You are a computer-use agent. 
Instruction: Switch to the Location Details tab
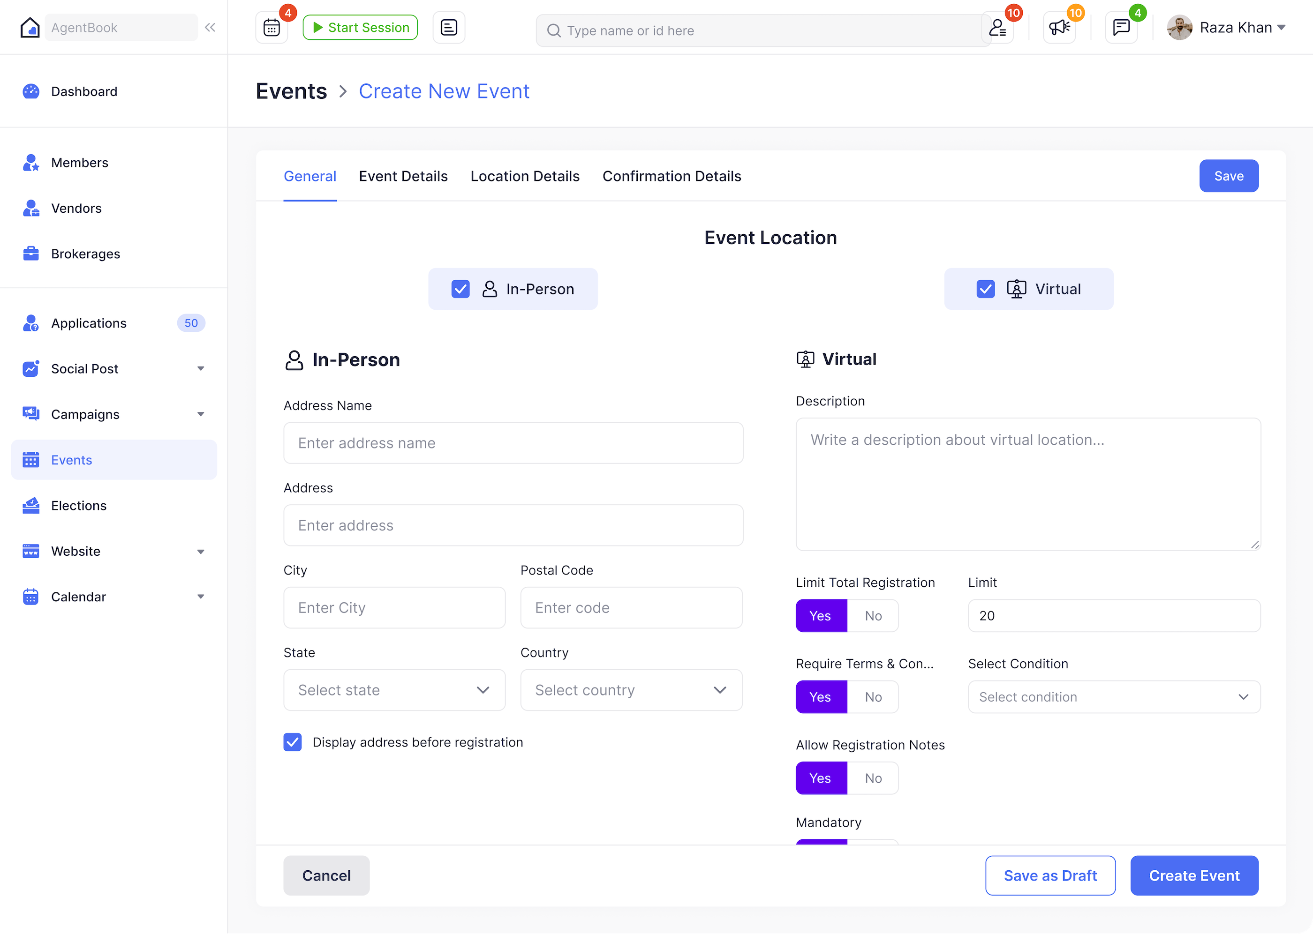point(525,176)
